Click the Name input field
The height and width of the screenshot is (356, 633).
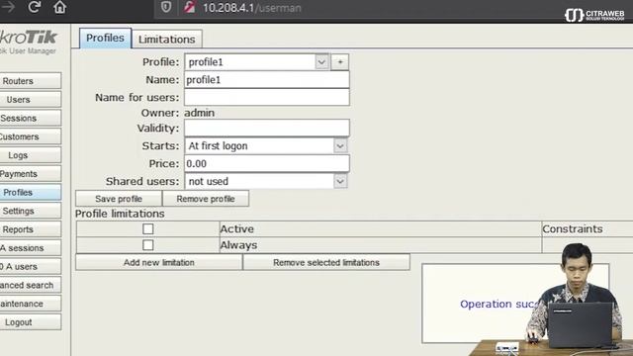(x=267, y=80)
